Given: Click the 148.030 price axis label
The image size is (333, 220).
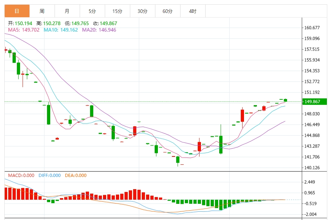Looking at the screenshot, I should (x=312, y=114).
